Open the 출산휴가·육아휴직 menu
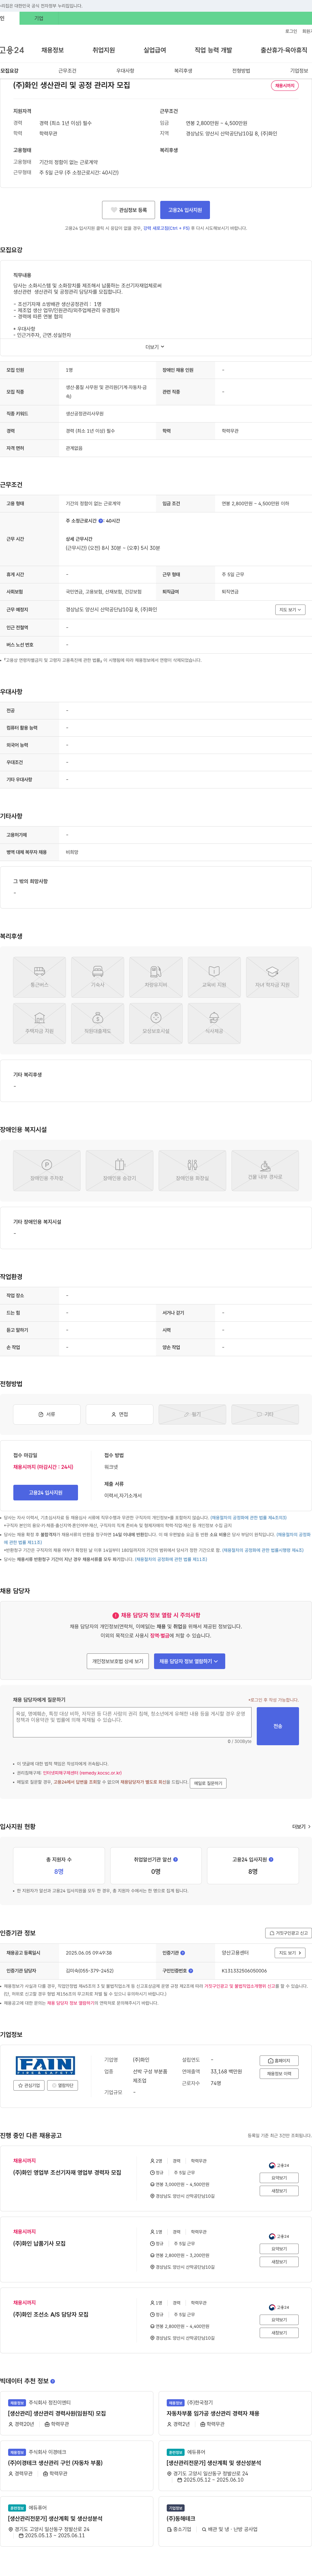 (x=284, y=50)
